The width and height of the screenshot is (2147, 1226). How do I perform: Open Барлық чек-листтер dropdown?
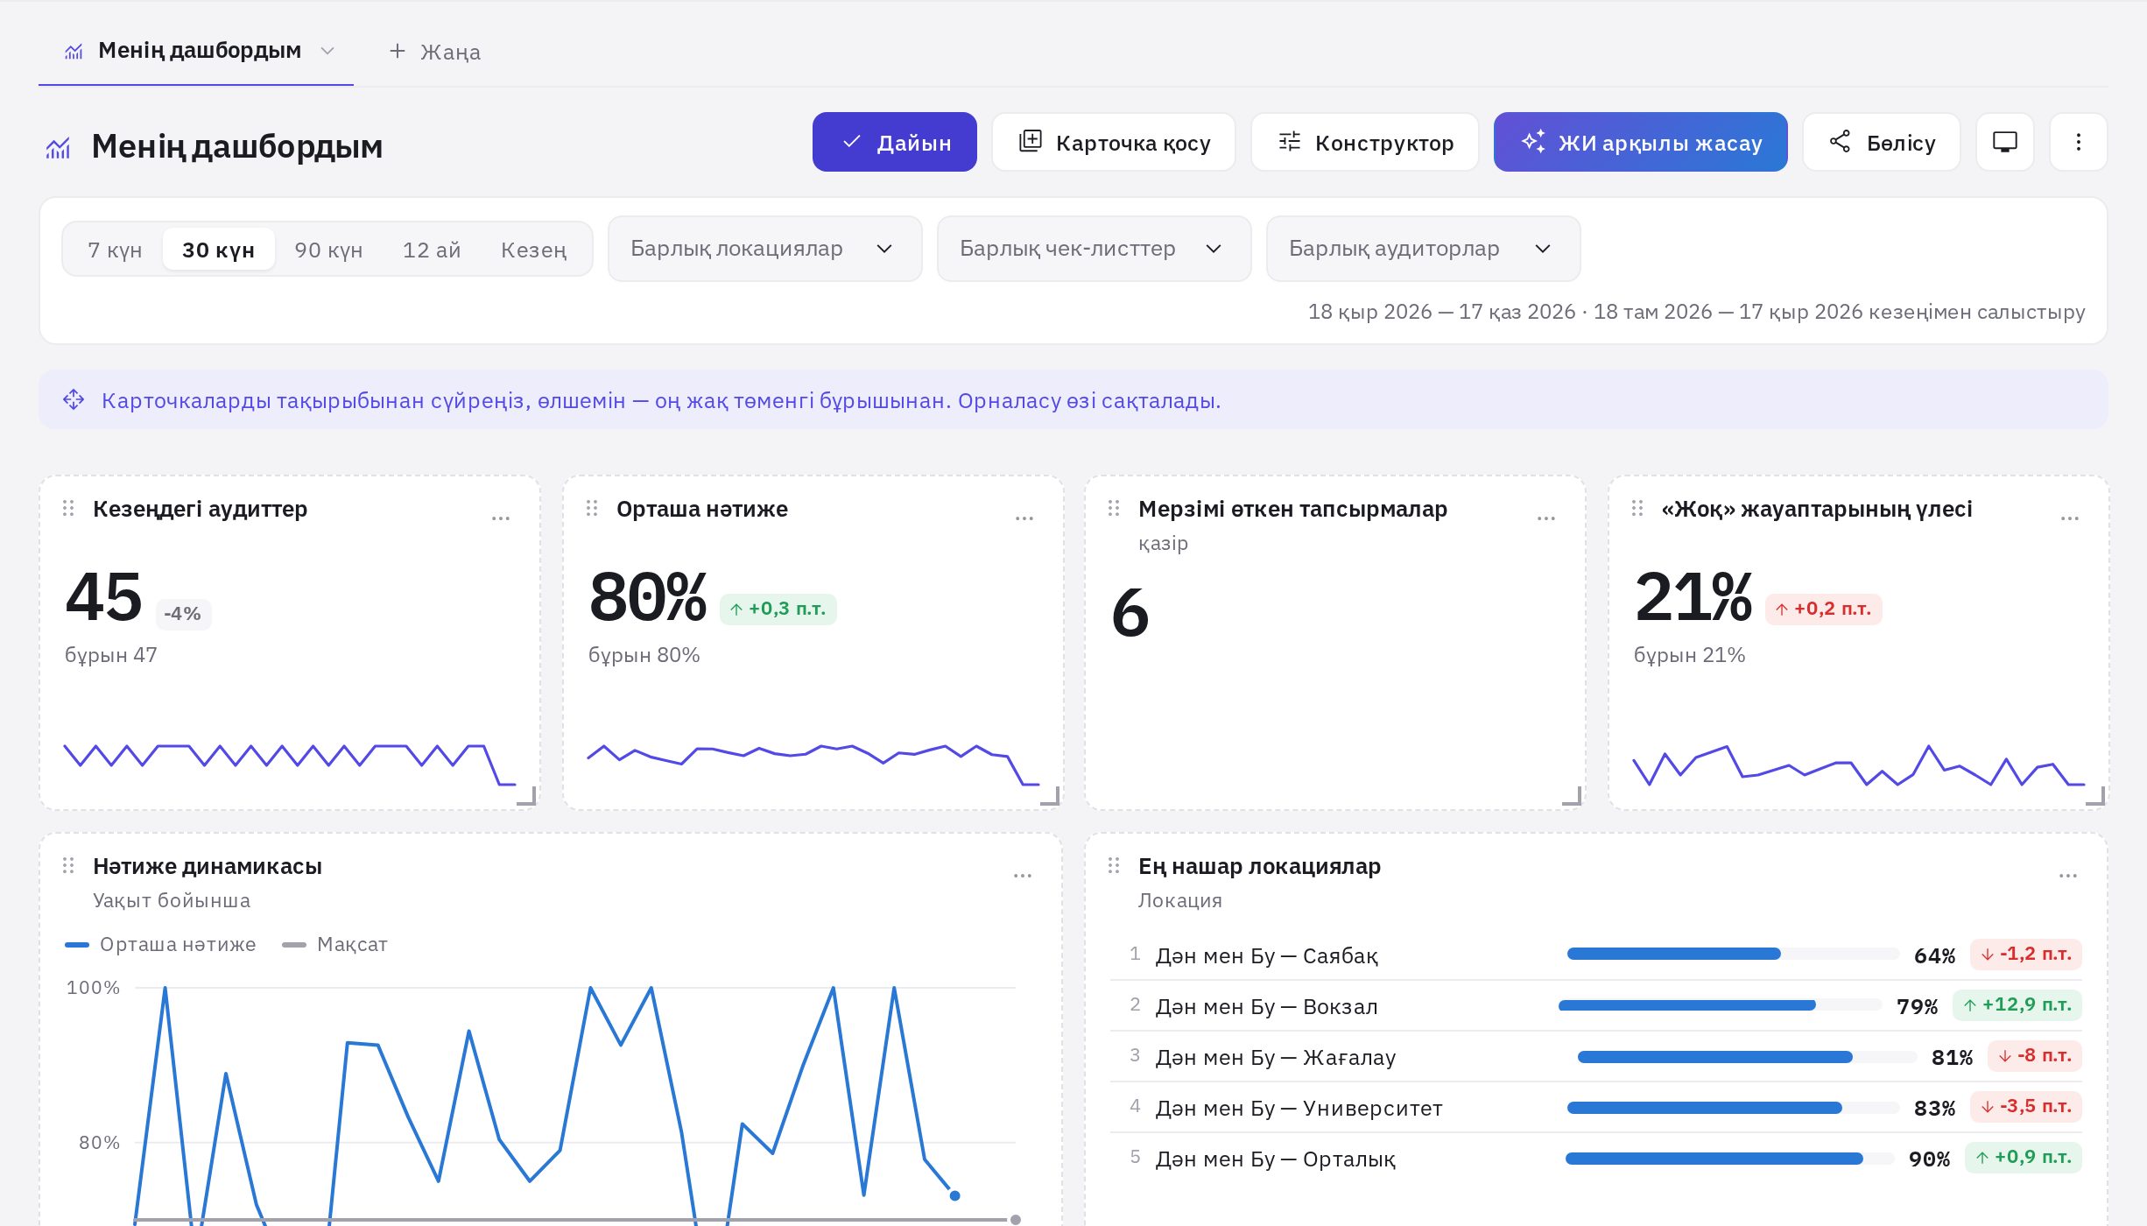coord(1094,249)
